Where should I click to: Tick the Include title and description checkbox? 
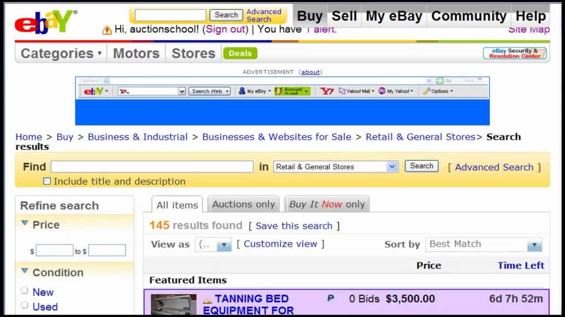point(47,181)
